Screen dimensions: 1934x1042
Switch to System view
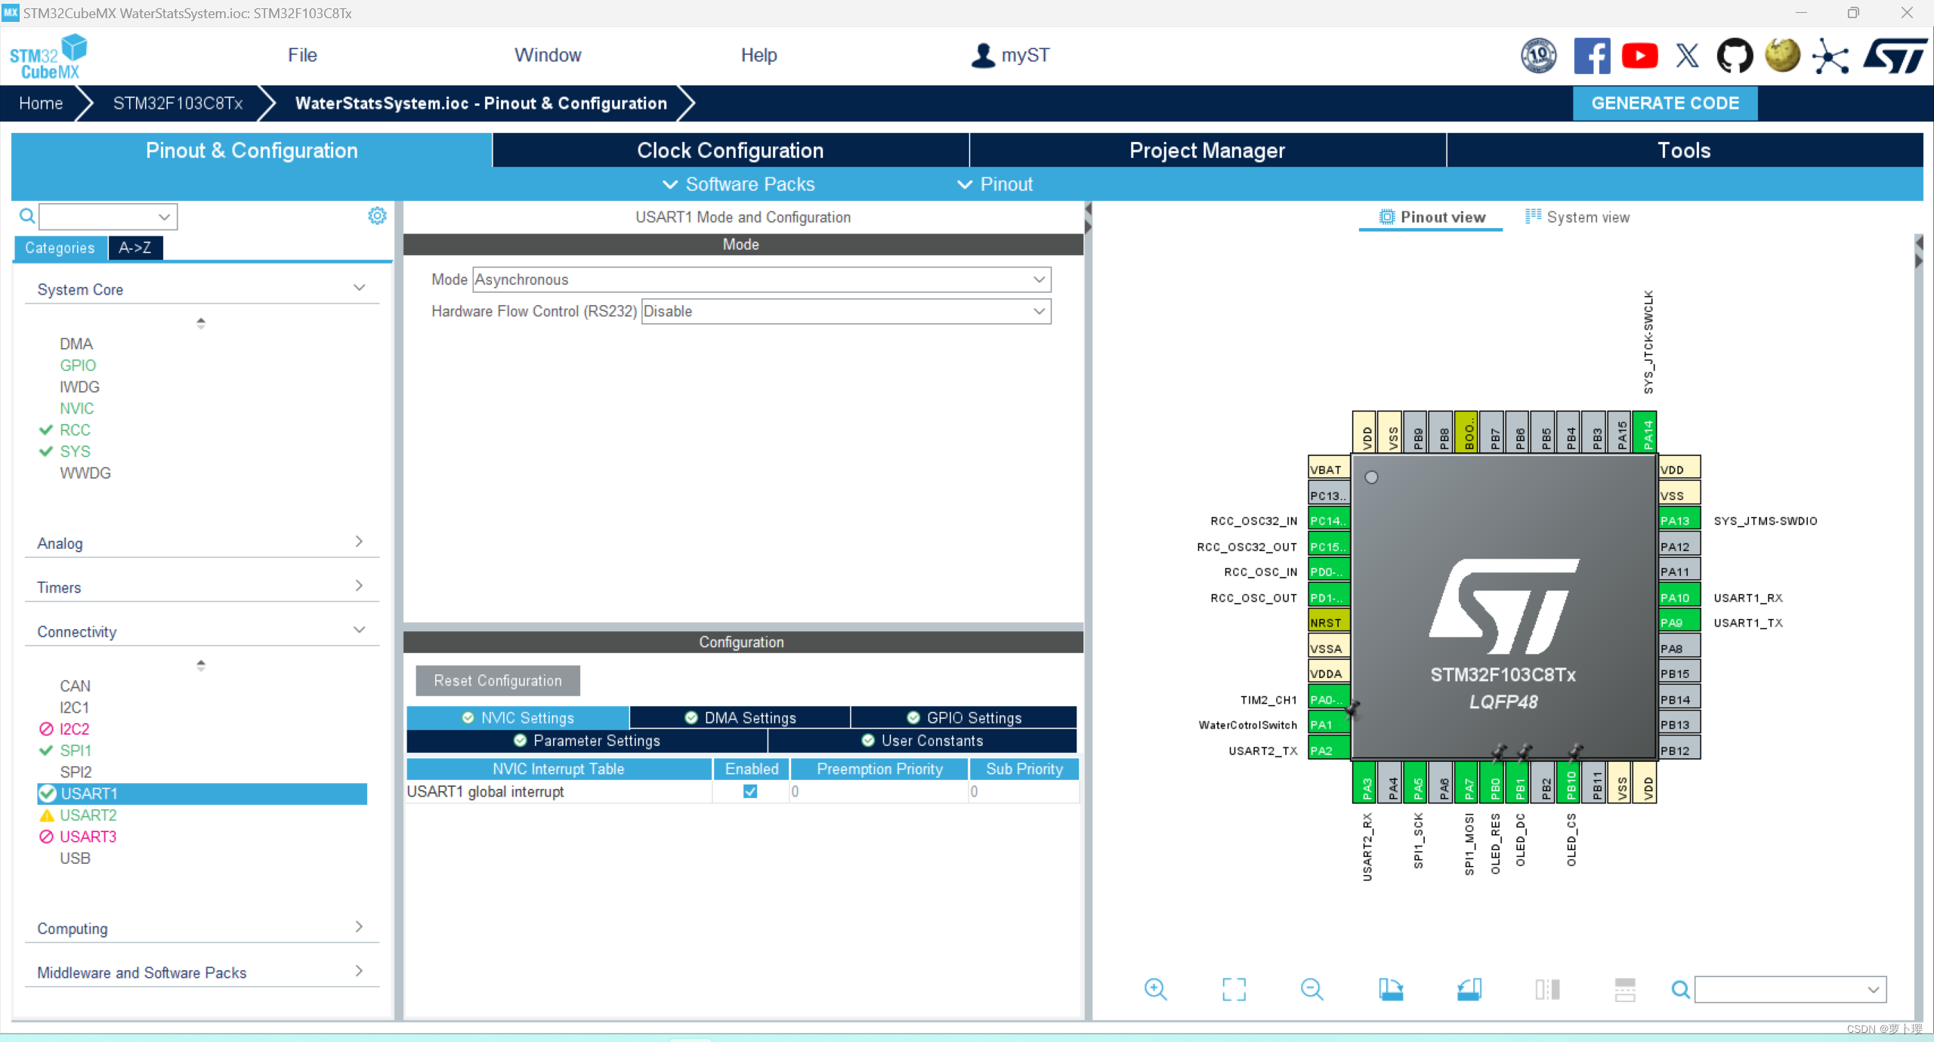(1577, 217)
